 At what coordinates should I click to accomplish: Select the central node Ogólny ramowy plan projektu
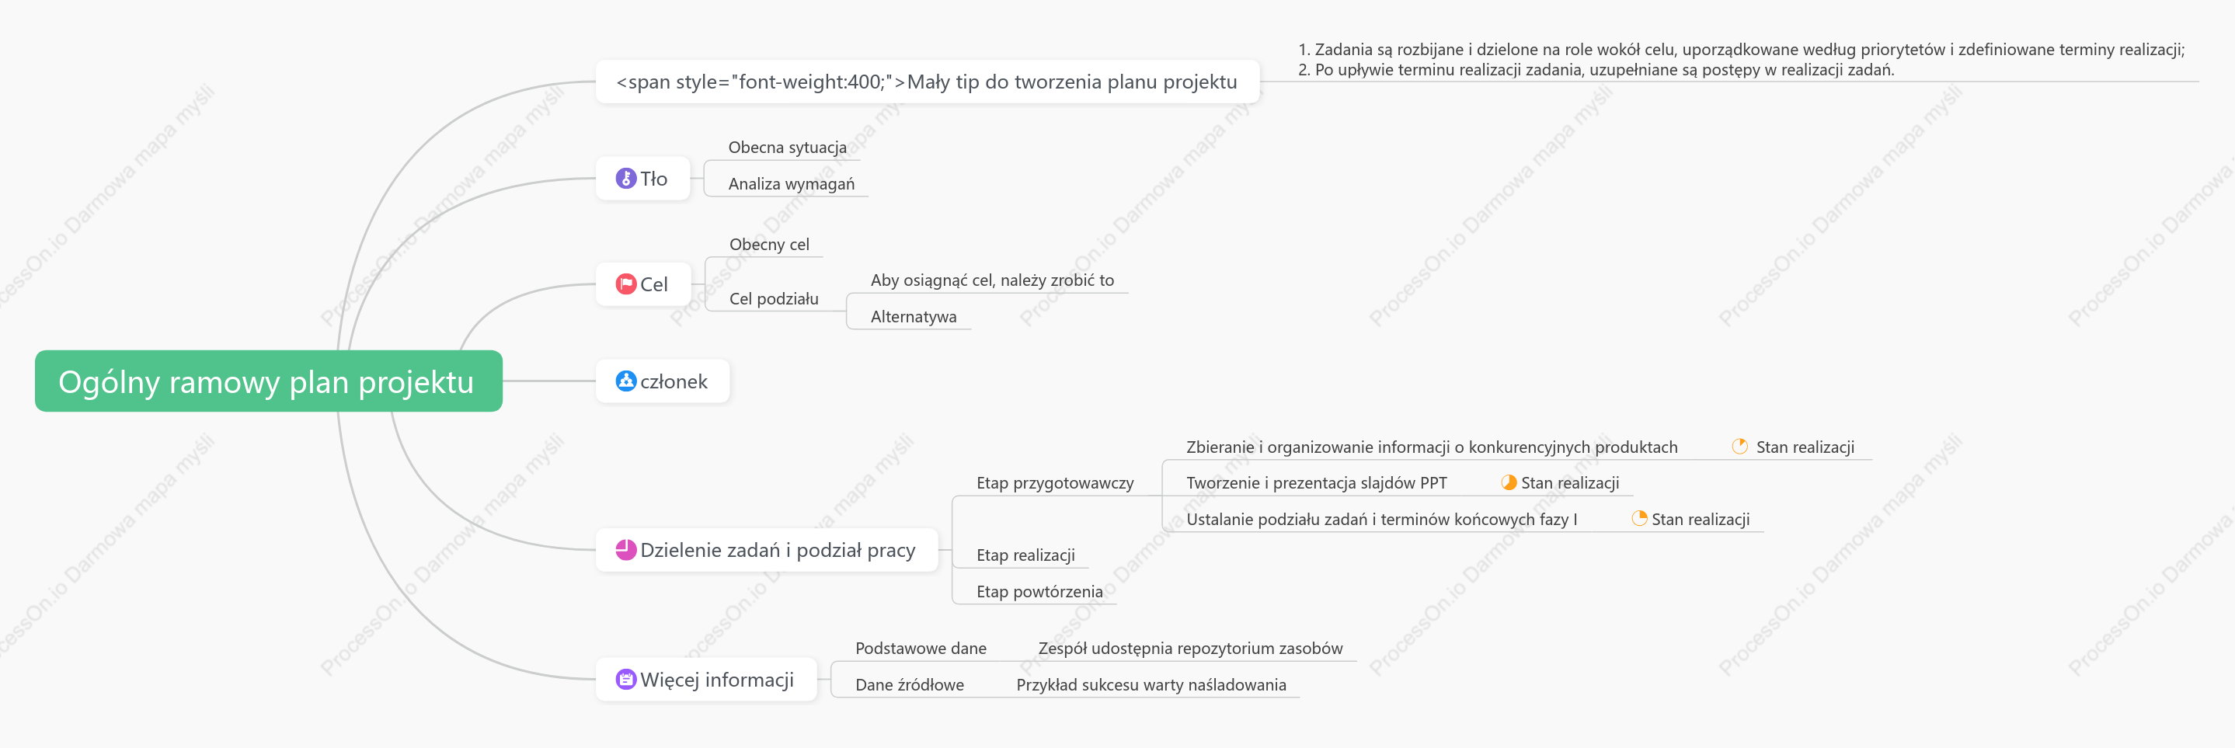(268, 381)
